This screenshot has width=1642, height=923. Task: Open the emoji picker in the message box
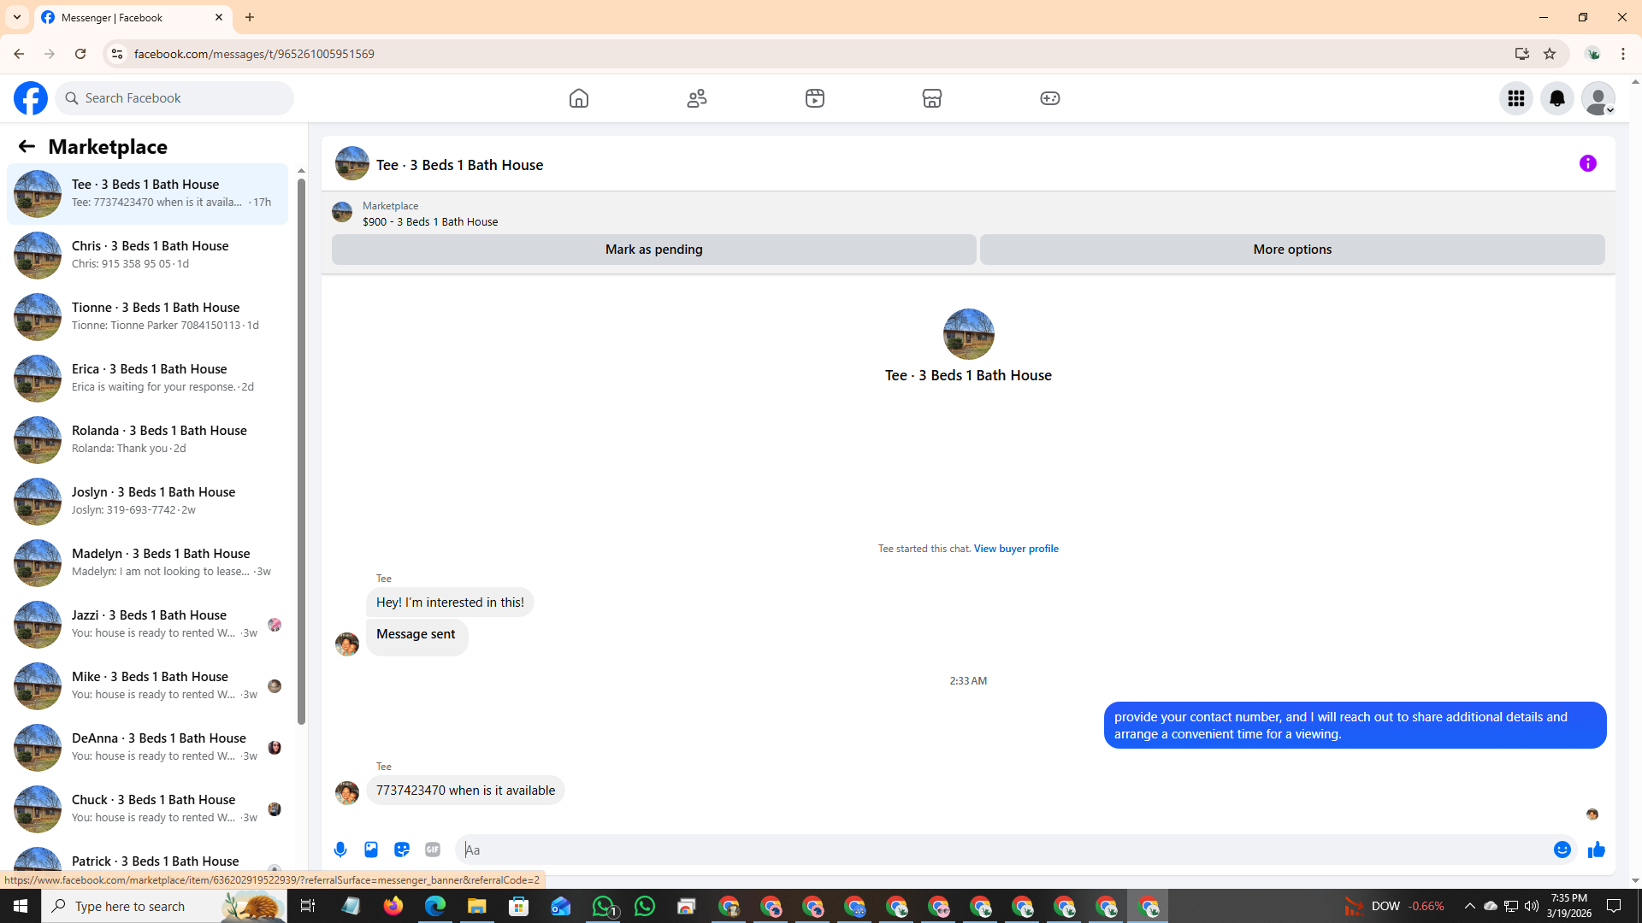[1562, 850]
